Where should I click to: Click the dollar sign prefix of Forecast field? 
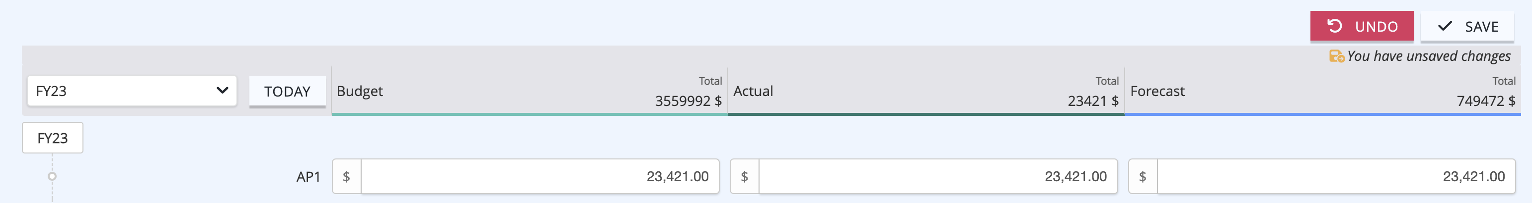[x=1143, y=176]
